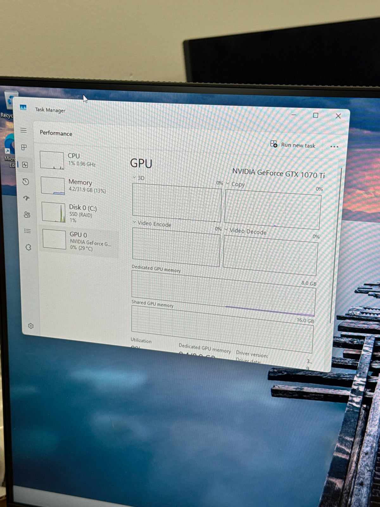Open the three-dot more options menu

334,147
